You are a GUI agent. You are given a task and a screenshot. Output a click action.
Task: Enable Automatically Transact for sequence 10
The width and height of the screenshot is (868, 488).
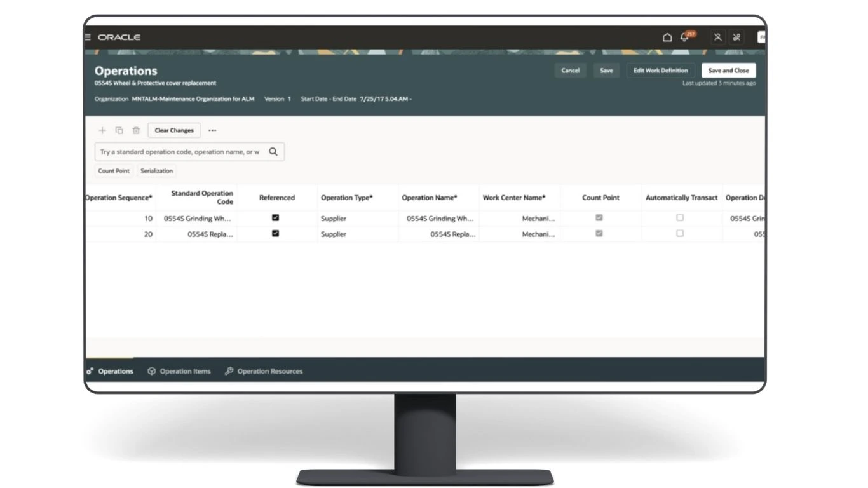click(x=680, y=218)
